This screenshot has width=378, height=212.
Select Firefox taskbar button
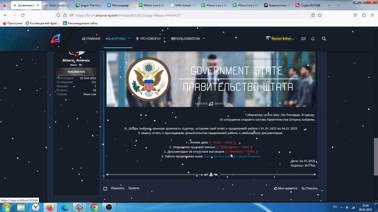click(x=50, y=207)
